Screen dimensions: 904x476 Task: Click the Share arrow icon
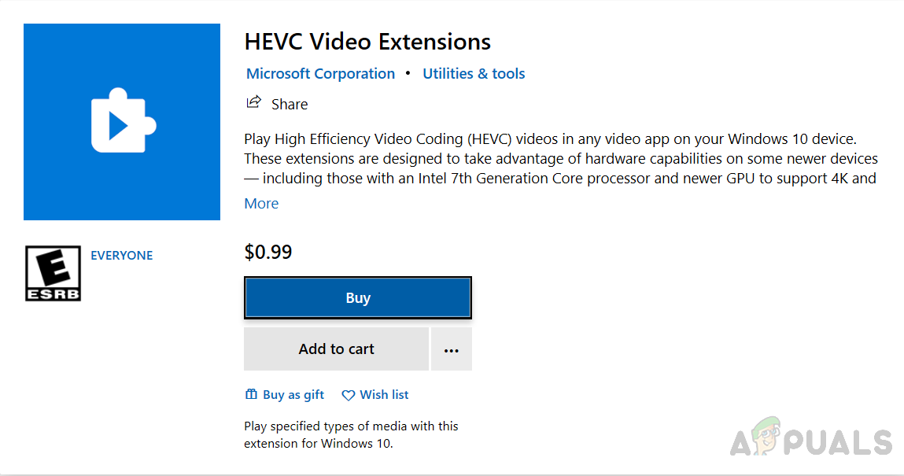coord(253,102)
